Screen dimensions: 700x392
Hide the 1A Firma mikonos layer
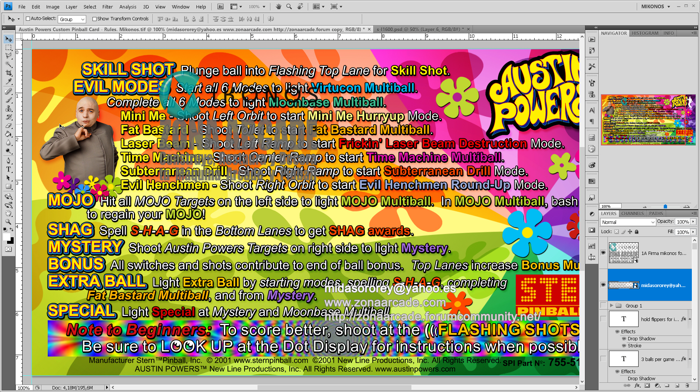coord(603,253)
